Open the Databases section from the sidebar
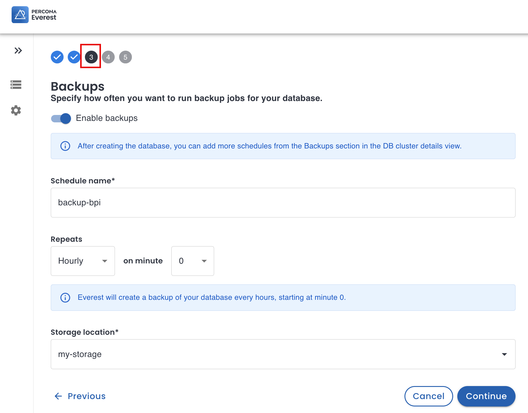 [16, 85]
